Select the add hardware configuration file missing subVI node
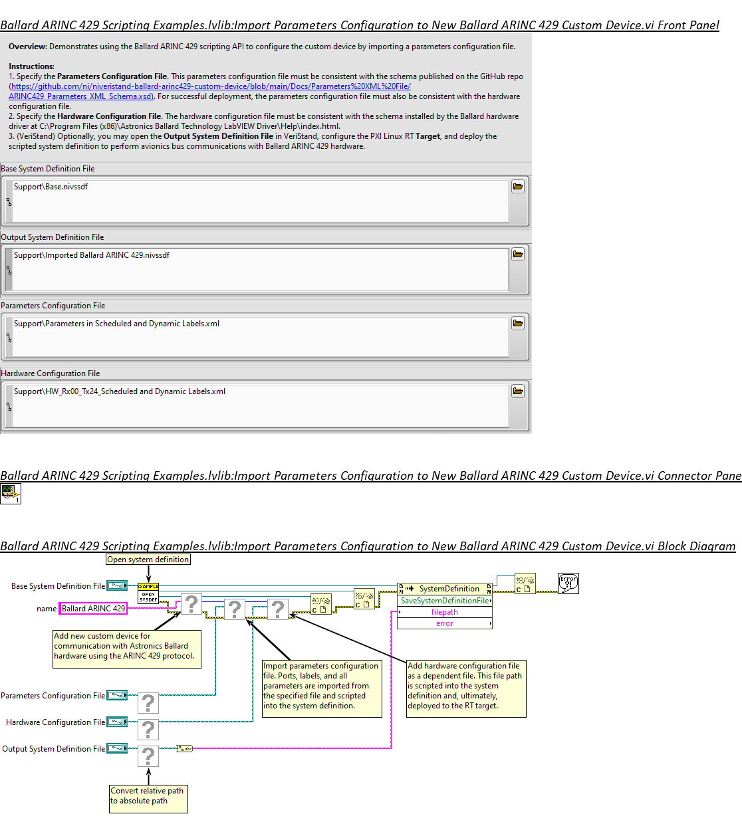The image size is (742, 830). 279,609
